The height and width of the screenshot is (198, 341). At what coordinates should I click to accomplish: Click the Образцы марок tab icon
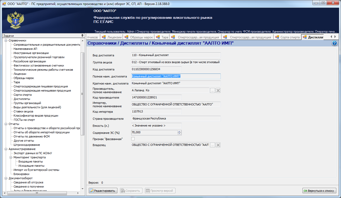[x=127, y=37]
